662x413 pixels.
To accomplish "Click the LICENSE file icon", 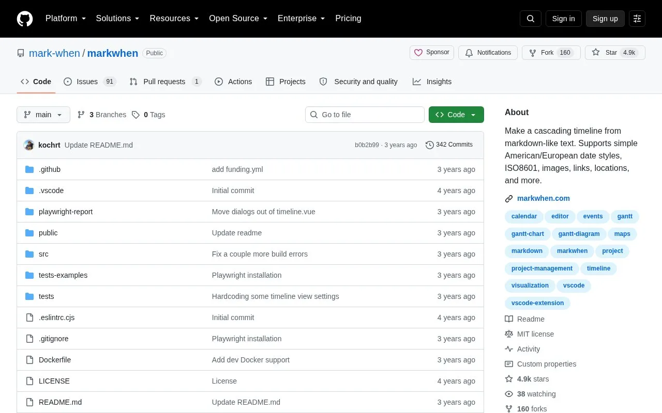I will (29, 381).
